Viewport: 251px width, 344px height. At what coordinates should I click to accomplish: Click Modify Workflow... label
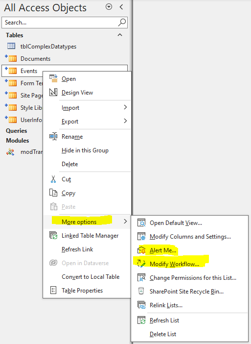174,264
